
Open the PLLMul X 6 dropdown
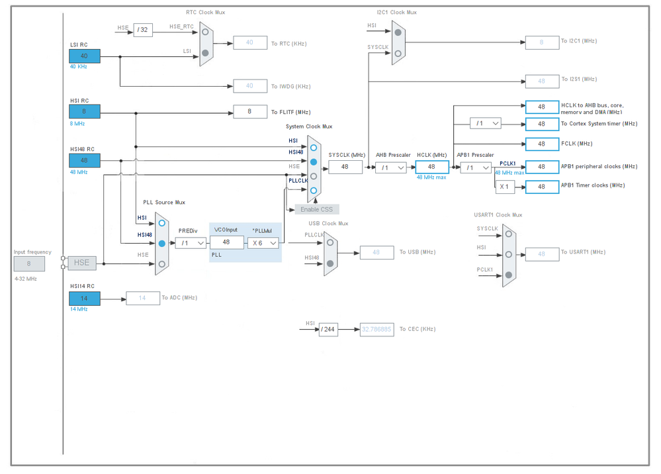[263, 243]
